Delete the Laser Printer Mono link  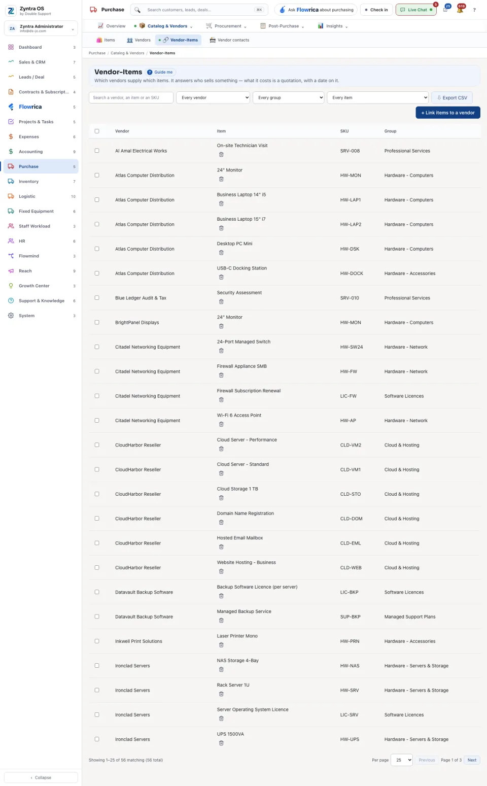coord(221,645)
